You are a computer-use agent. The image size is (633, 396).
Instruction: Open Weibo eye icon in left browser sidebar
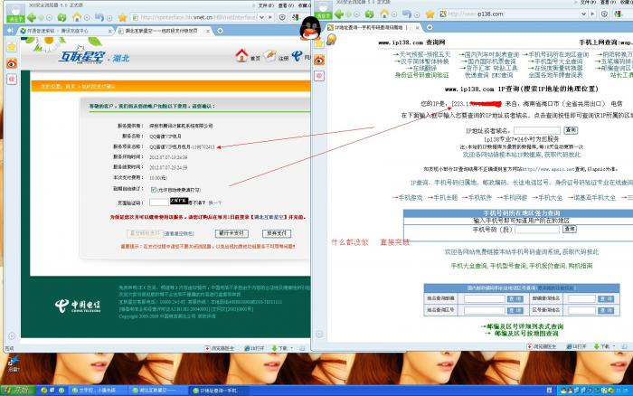pos(11,63)
